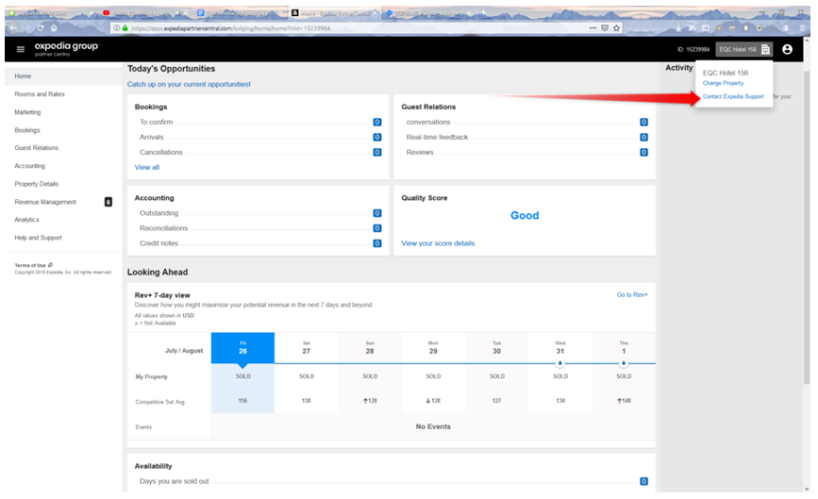The image size is (818, 499).
Task: Open the Terms of Use link
Action: pos(33,265)
